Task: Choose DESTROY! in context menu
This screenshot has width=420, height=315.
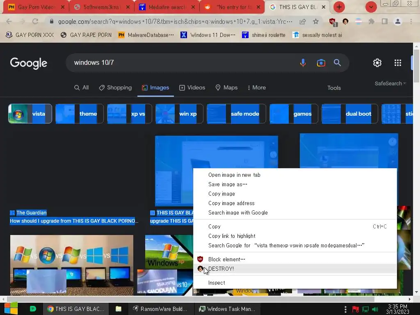Action: pyautogui.click(x=295, y=269)
